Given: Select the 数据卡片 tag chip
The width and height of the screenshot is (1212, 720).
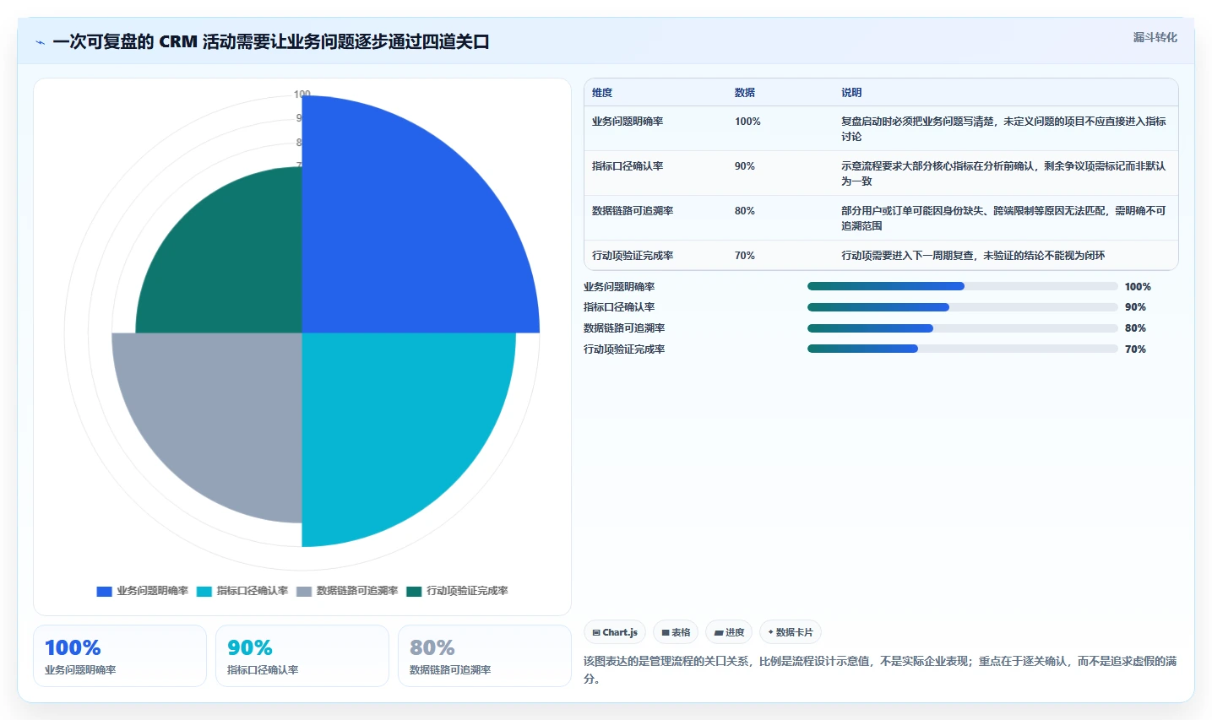Looking at the screenshot, I should pos(791,632).
